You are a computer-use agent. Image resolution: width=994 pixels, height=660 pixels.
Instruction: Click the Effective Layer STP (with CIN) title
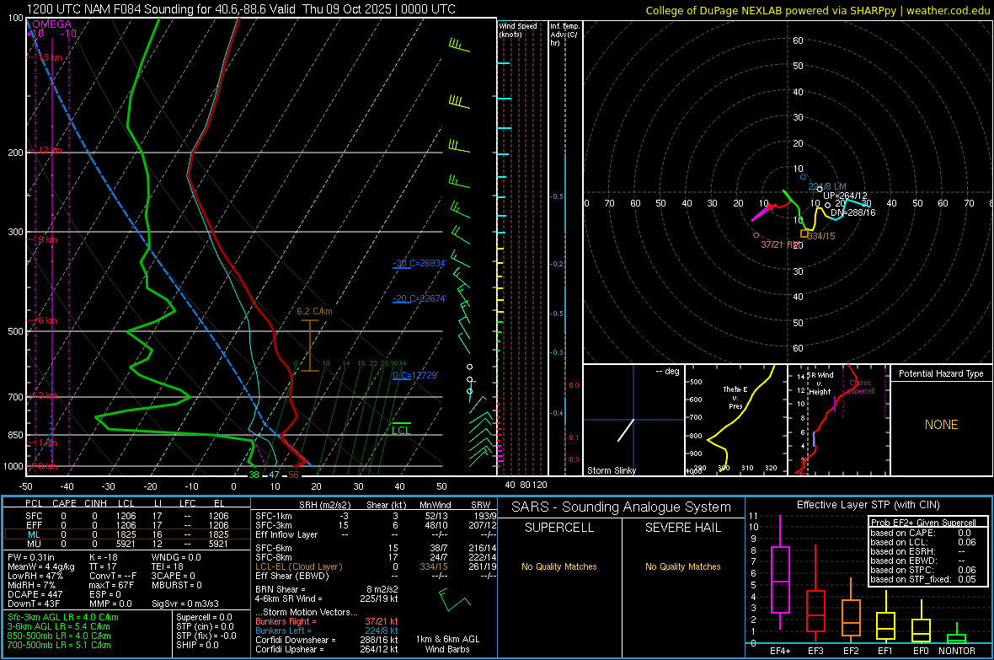(x=868, y=505)
